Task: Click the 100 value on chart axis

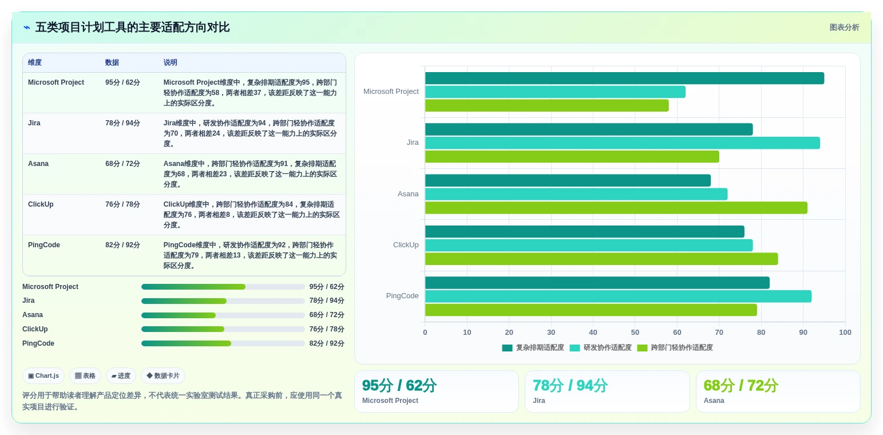Action: pos(845,333)
